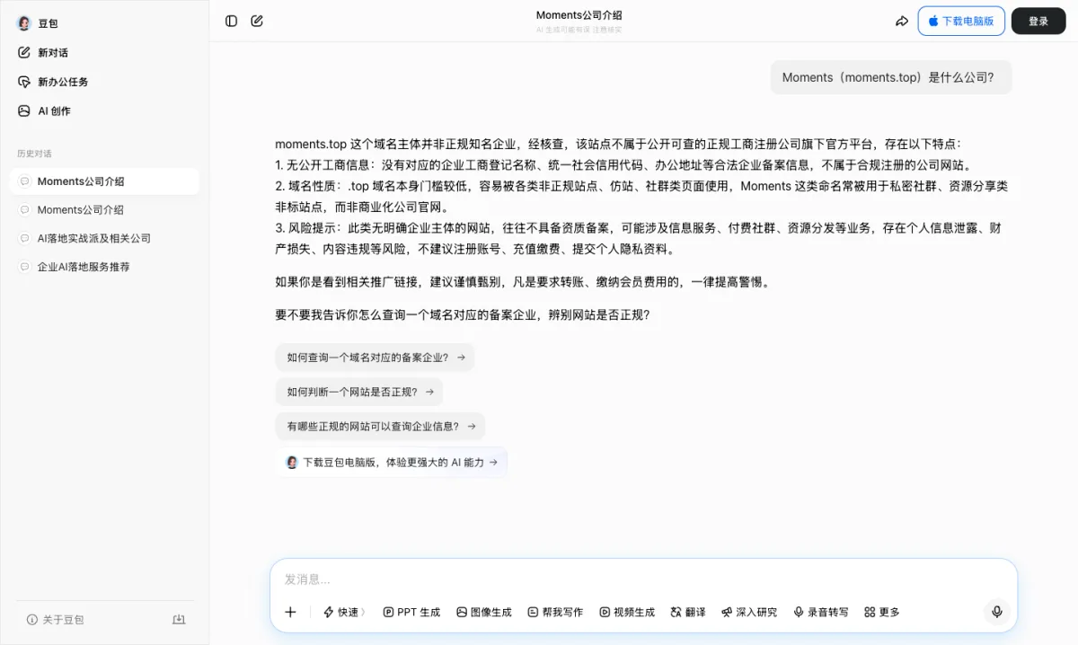Click the 登录 button
Viewport: 1078px width, 645px height.
(x=1038, y=21)
